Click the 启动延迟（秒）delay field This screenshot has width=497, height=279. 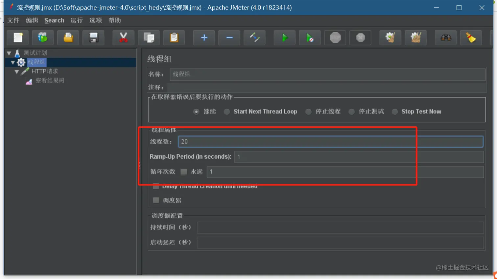[340, 243]
